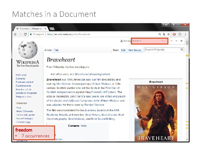This screenshot has width=199, height=149.
Task: Follow the William Wallace link
Action: click(x=101, y=84)
